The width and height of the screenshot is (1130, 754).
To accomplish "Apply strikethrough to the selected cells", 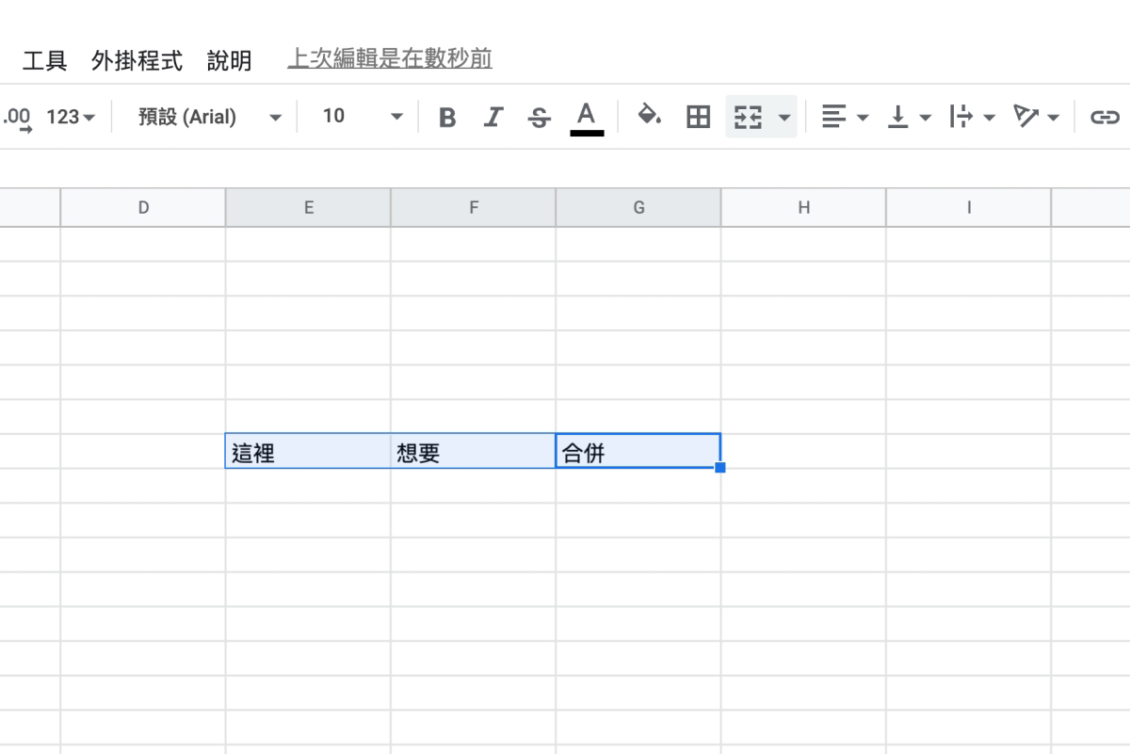I will (x=538, y=117).
